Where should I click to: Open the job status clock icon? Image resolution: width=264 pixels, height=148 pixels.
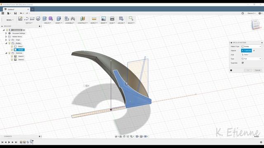(243, 13)
